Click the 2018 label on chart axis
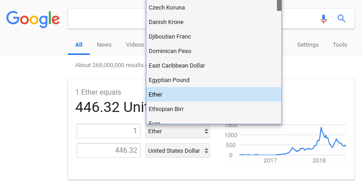 [x=319, y=160]
